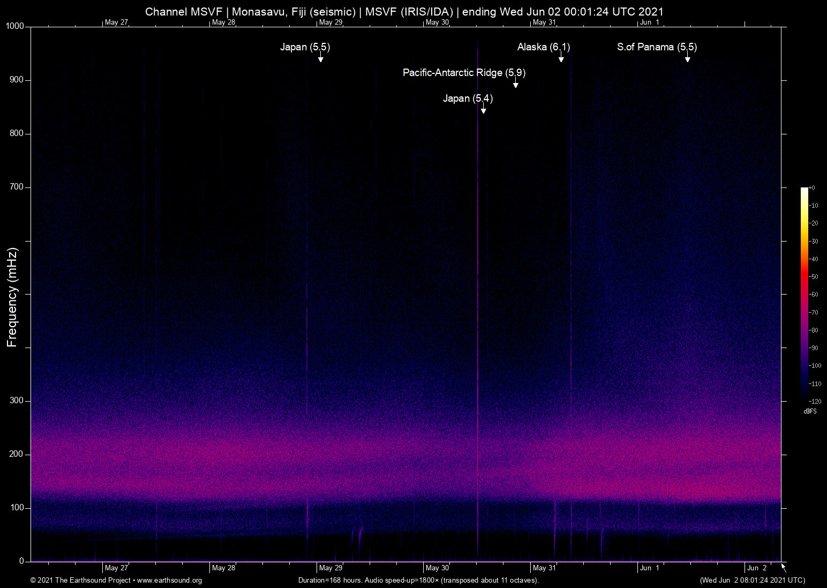Select the Japan (5.4) earthquake label
This screenshot has height=588, width=827.
coord(468,99)
